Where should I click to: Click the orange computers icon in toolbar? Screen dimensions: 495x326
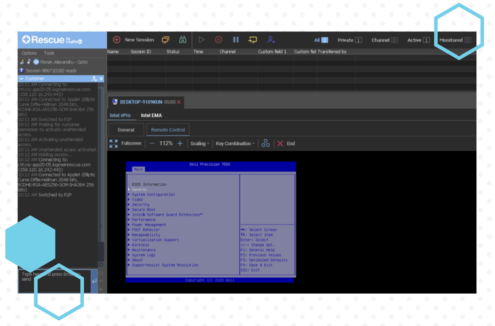pyautogui.click(x=165, y=40)
